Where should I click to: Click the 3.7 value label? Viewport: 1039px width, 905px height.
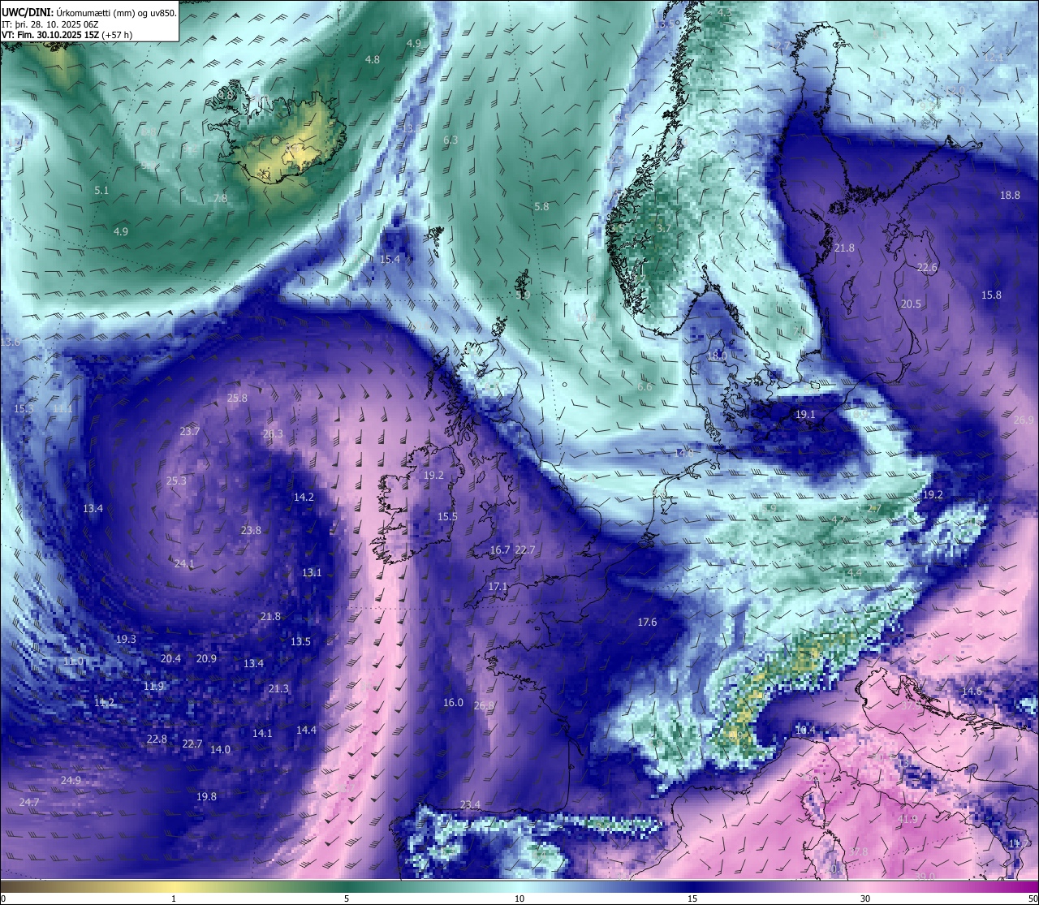[663, 228]
